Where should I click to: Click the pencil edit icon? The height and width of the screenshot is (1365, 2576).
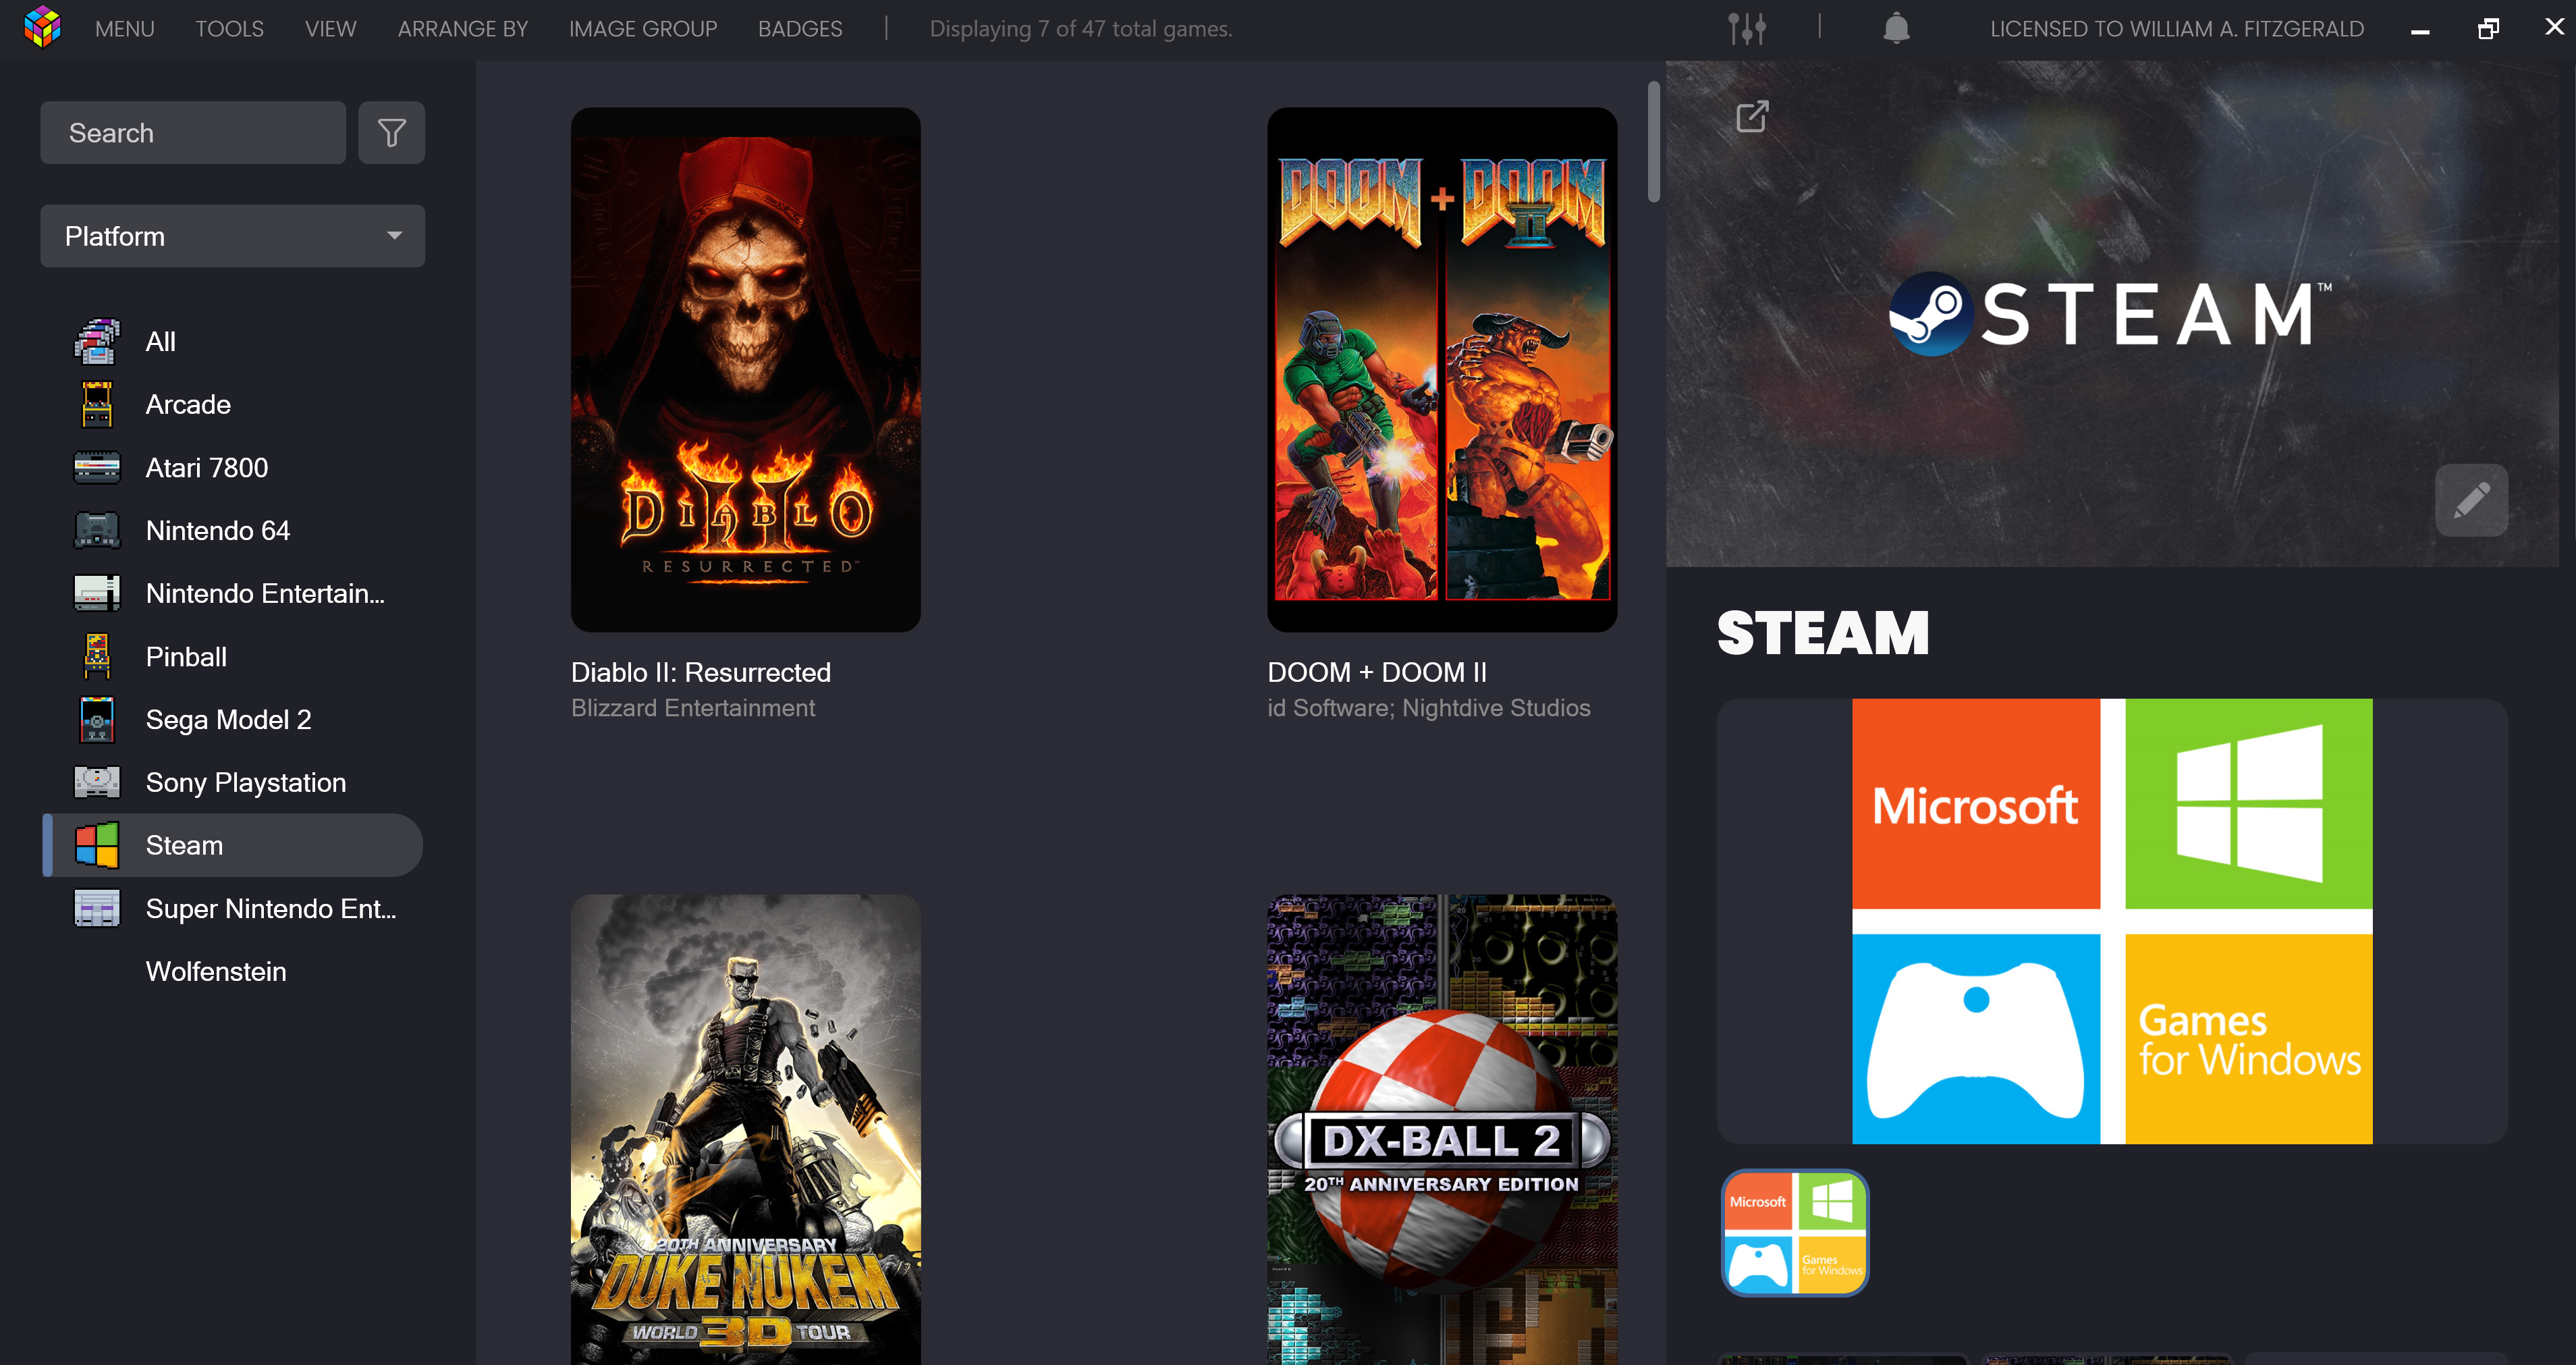point(2471,500)
